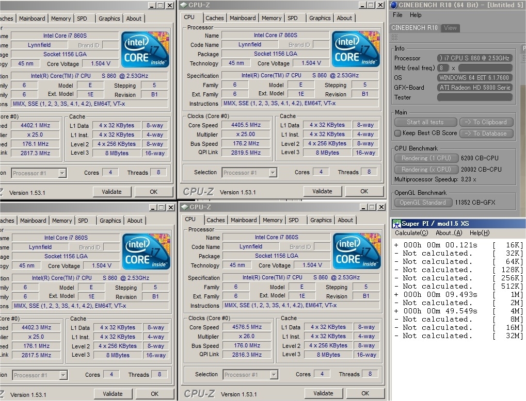Click OK in 4405.5 MHz CPU-Z window
Viewport: 526px width, 401px height.
(x=364, y=191)
